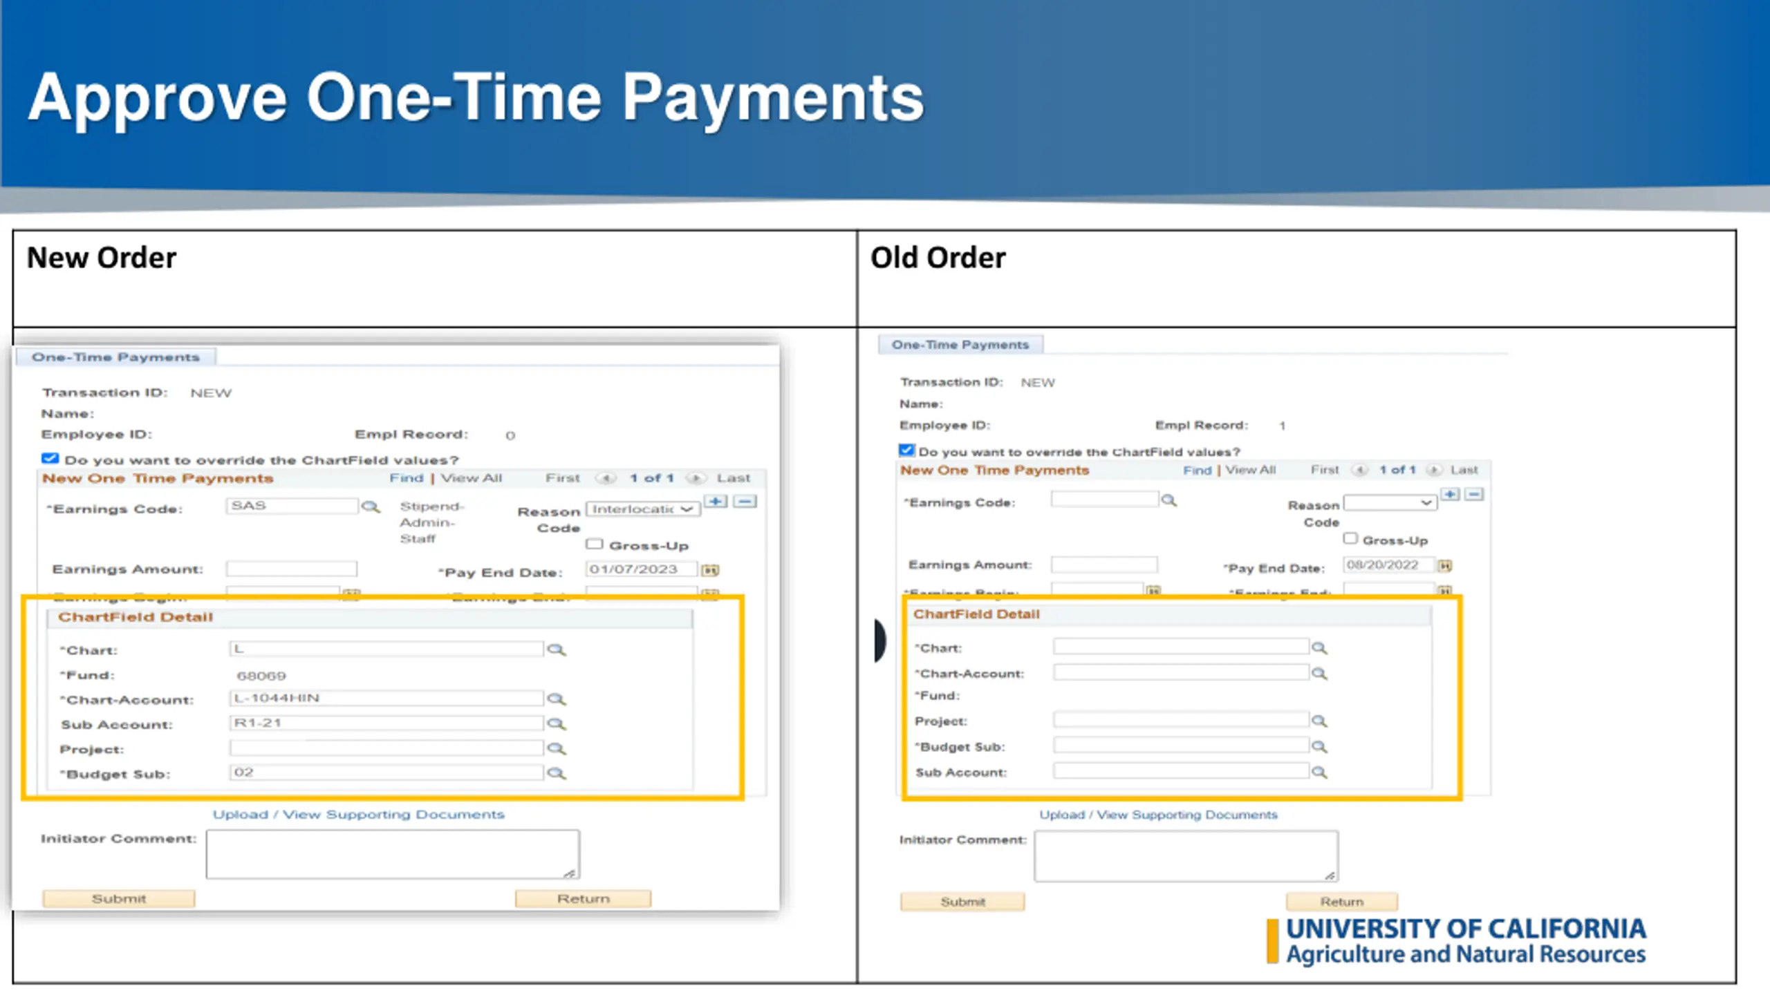1770x995 pixels.
Task: Click Initiator Comment box in New Order
Action: (393, 855)
